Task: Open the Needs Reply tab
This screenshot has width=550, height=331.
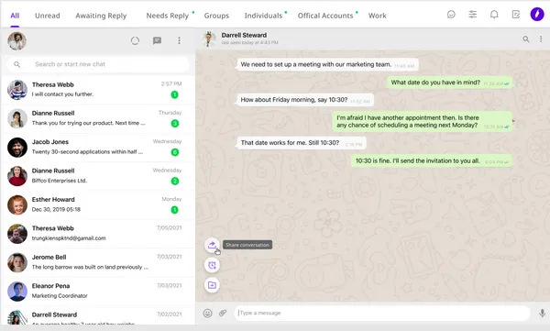Action: click(168, 16)
